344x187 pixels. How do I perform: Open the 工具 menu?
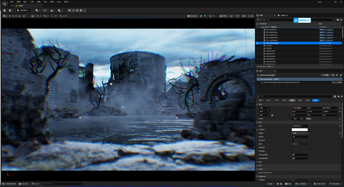click(x=32, y=2)
